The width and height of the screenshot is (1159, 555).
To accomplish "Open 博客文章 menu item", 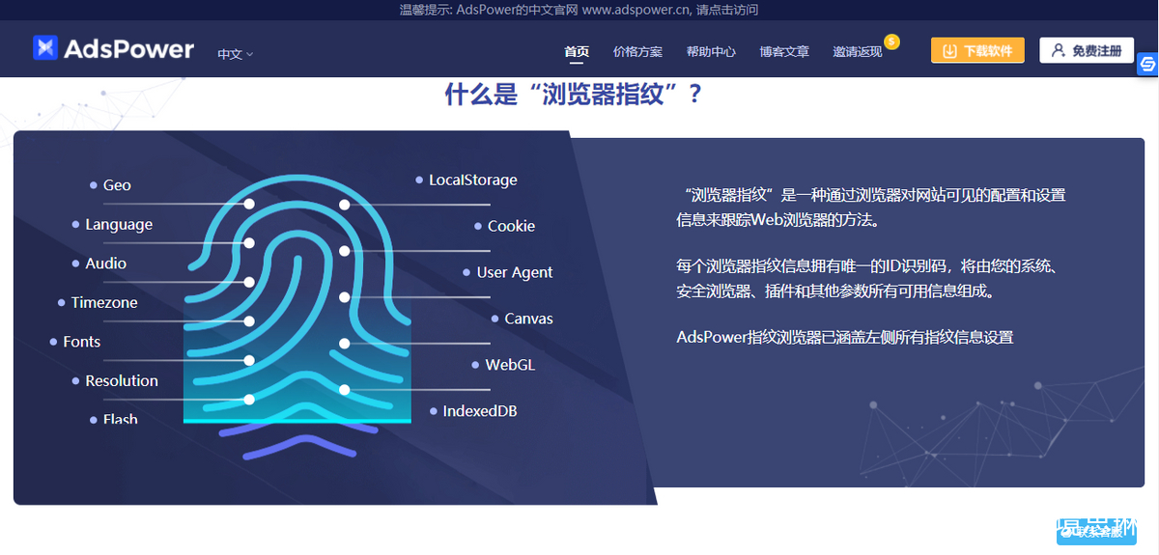I will [x=784, y=51].
